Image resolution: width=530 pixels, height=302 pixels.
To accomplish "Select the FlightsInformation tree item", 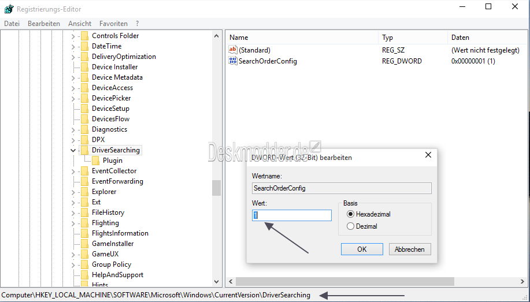I will click(120, 233).
